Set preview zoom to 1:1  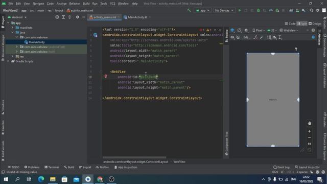(309, 144)
